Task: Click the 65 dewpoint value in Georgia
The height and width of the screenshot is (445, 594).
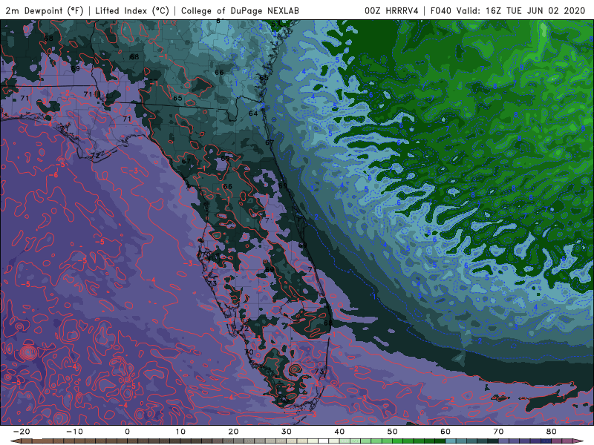Action: (177, 98)
